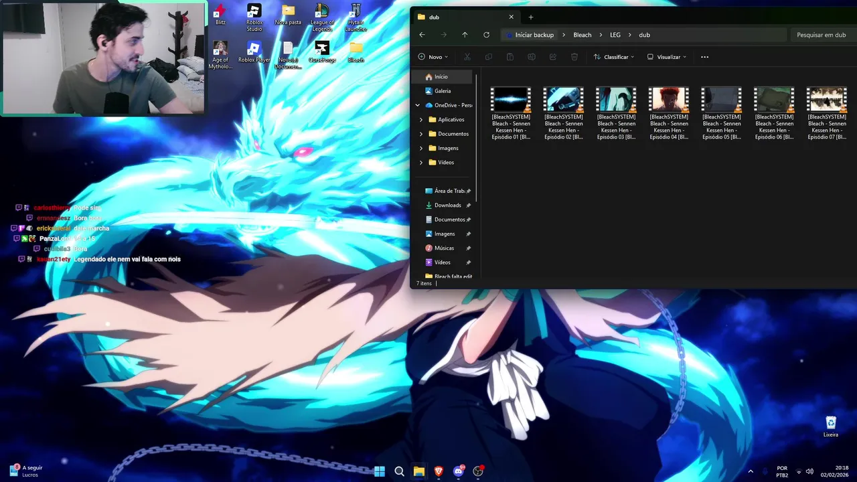
Task: Click the Share toolbar icon
Action: 553,57
